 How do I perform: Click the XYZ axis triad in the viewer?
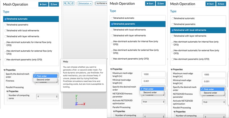(80, 100)
